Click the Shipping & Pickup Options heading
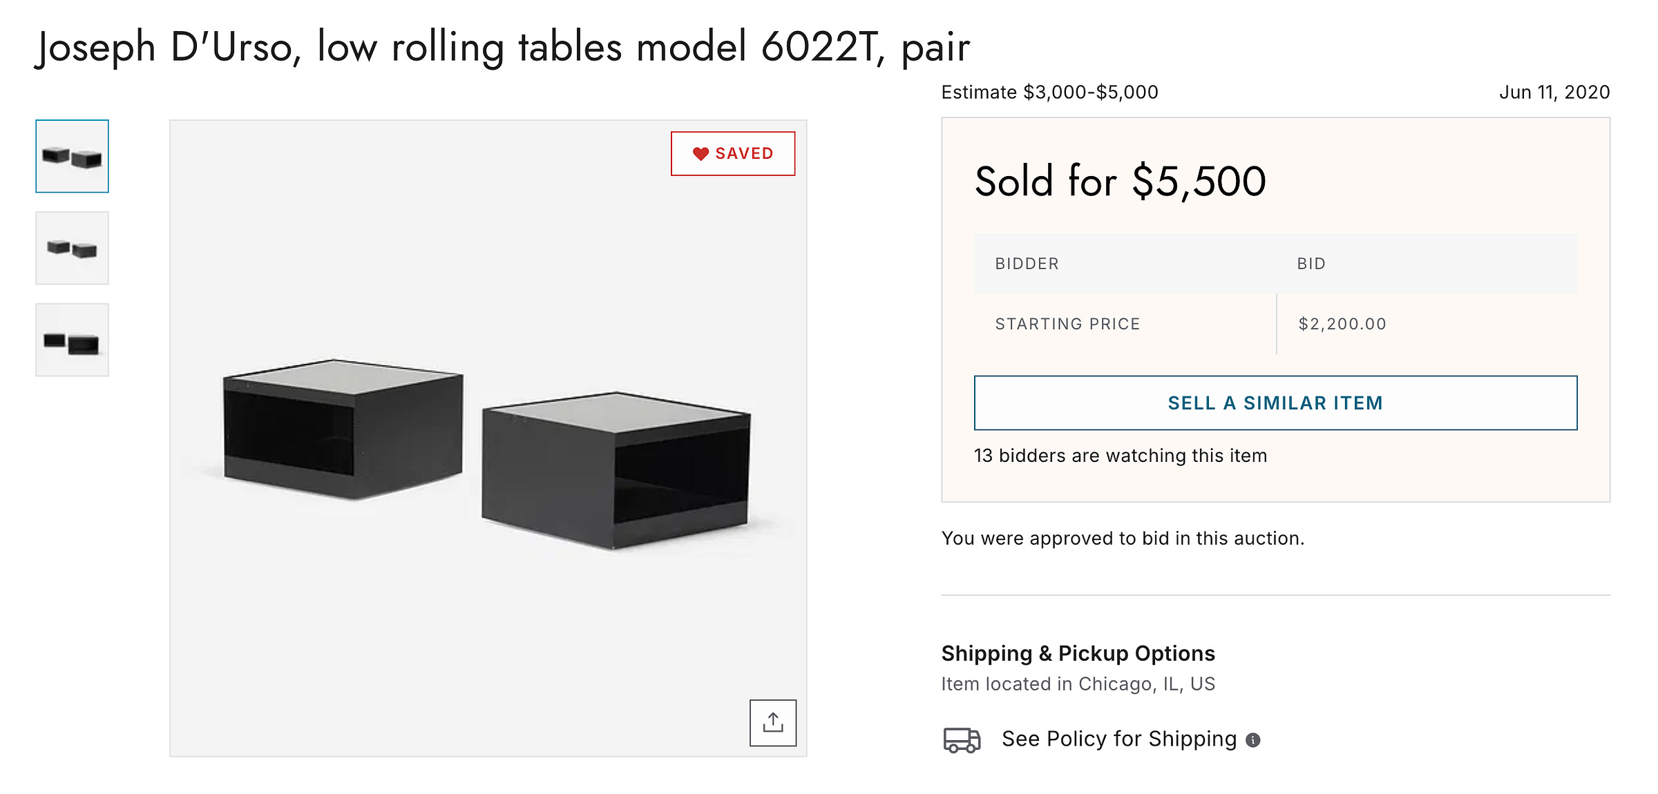This screenshot has width=1658, height=794. coord(1078,653)
